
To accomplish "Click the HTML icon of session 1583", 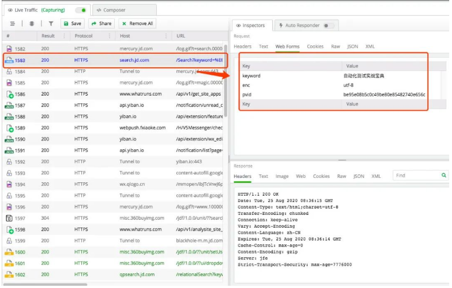I will [x=9, y=60].
